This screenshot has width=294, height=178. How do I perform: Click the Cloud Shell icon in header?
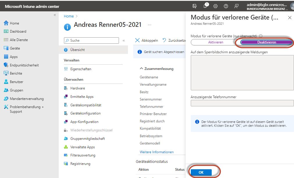[195, 6]
